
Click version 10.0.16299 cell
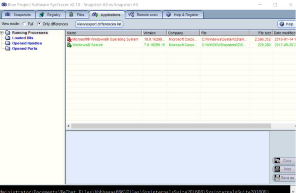[155, 39]
